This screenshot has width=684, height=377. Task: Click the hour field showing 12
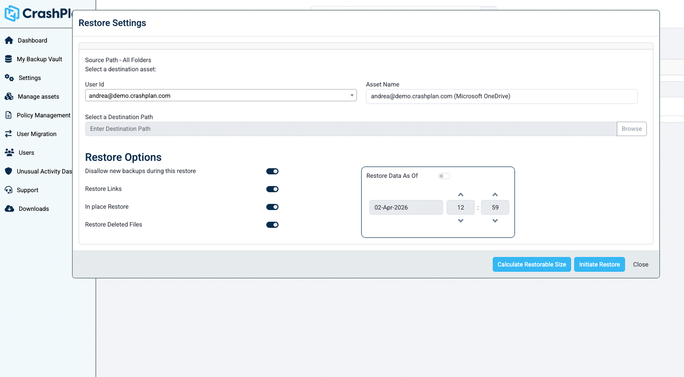[x=461, y=208]
